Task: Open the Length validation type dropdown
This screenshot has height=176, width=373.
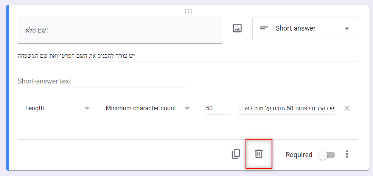Action: (58, 108)
